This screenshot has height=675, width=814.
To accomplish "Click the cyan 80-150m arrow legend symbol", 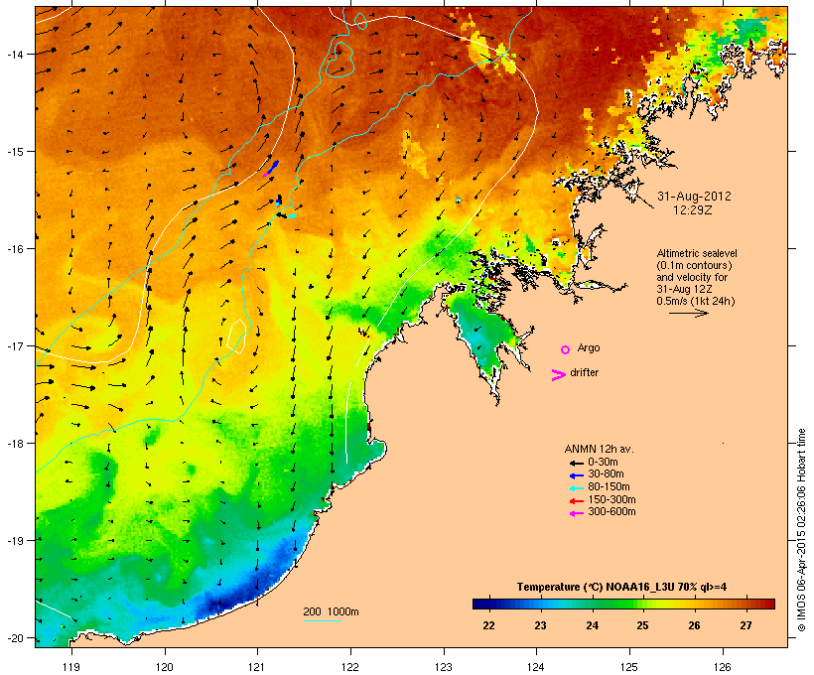I will tap(576, 488).
